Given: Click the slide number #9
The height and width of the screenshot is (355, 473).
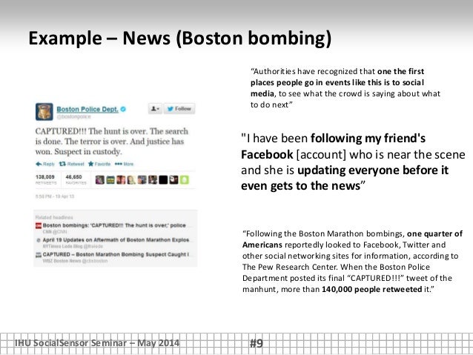Looking at the screenshot, I should tap(257, 343).
